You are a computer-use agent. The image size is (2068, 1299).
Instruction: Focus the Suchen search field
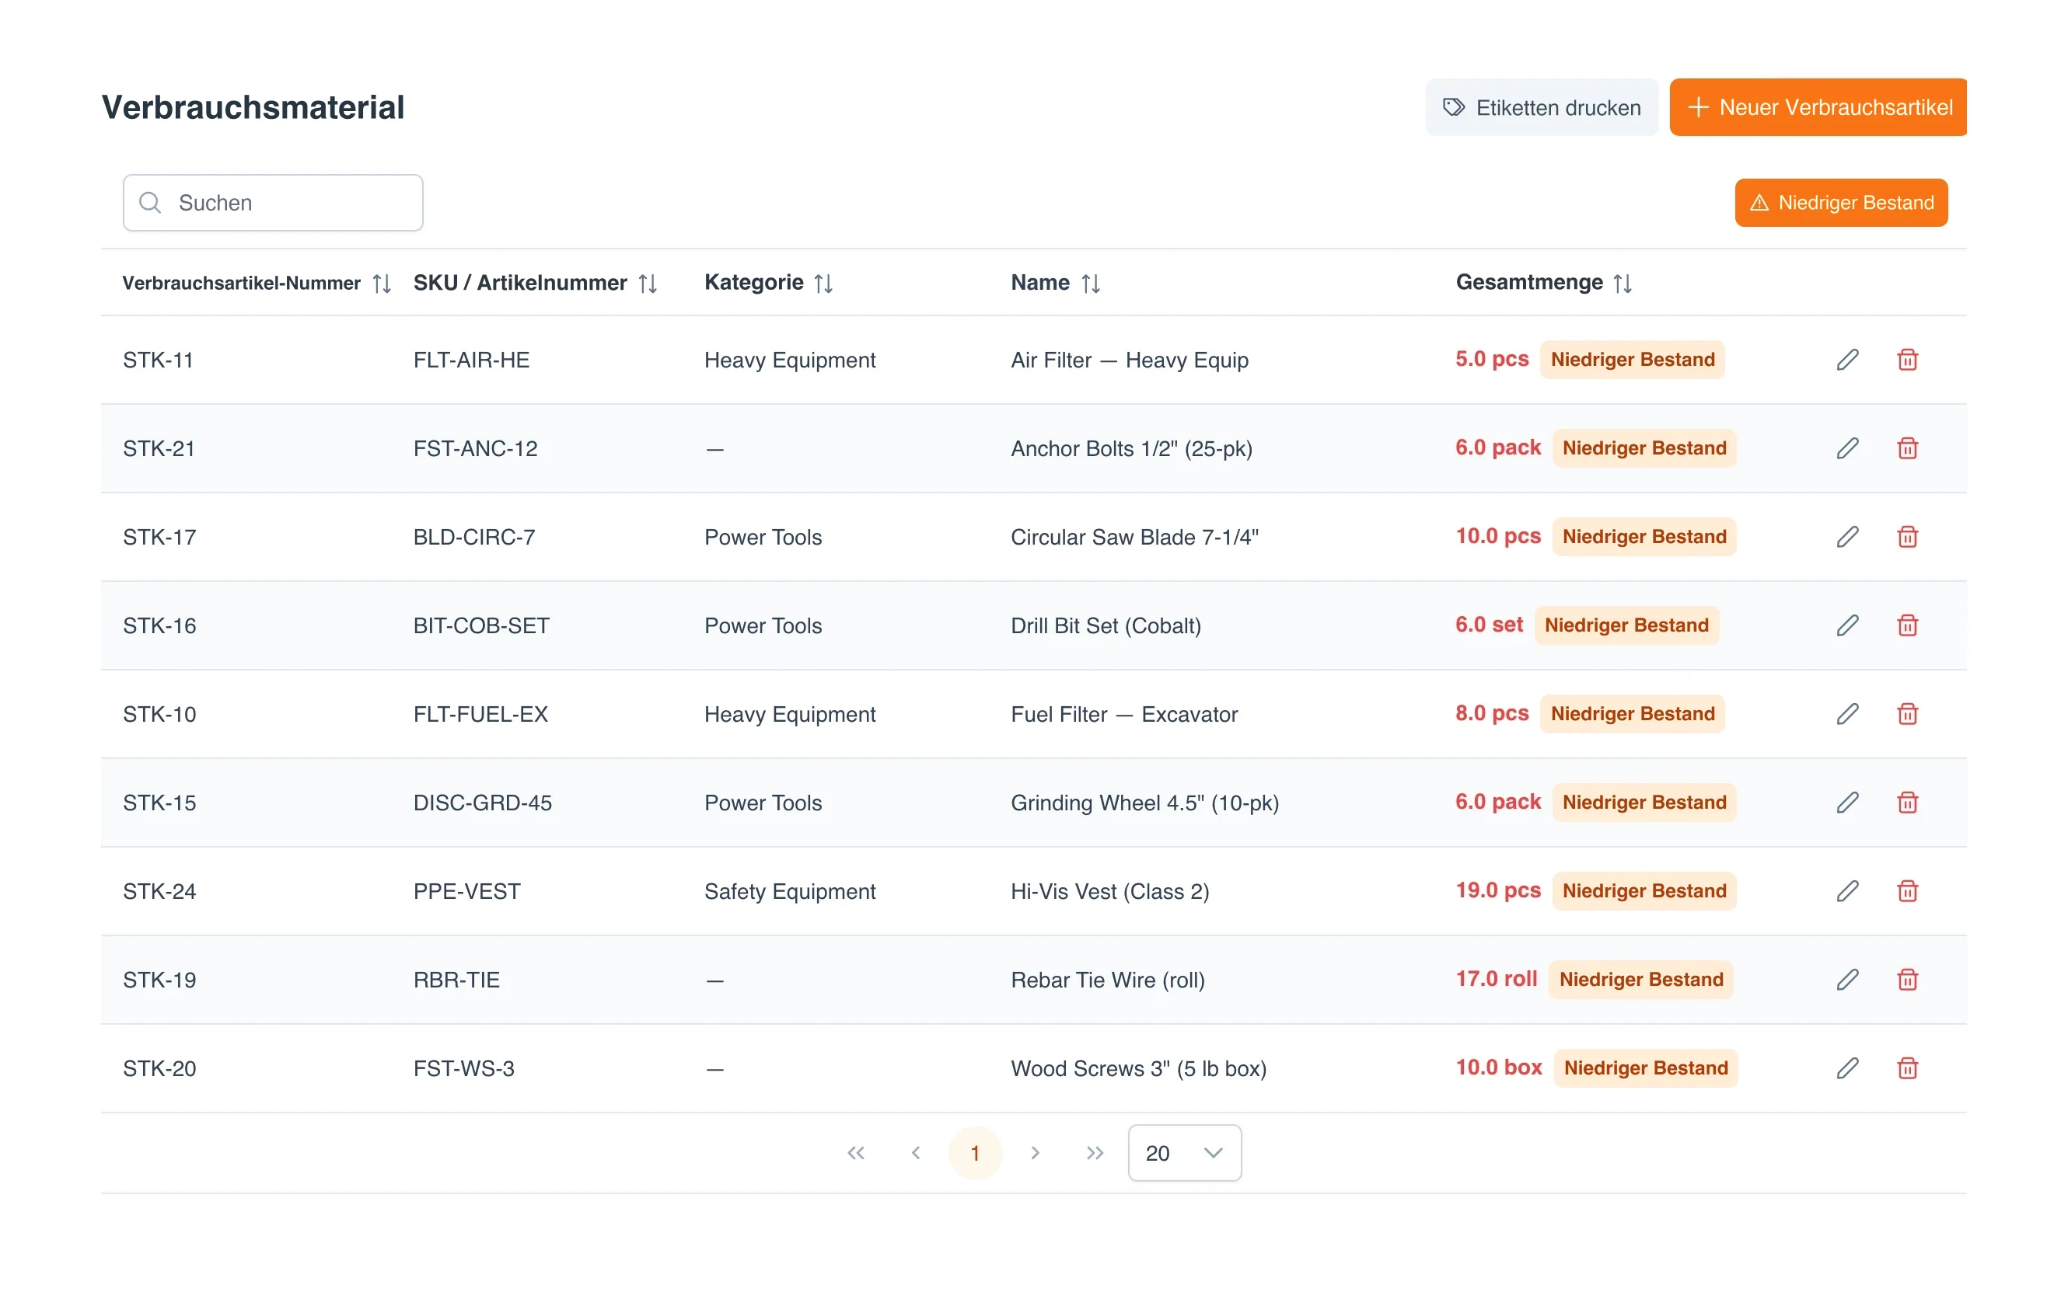pyautogui.click(x=273, y=203)
